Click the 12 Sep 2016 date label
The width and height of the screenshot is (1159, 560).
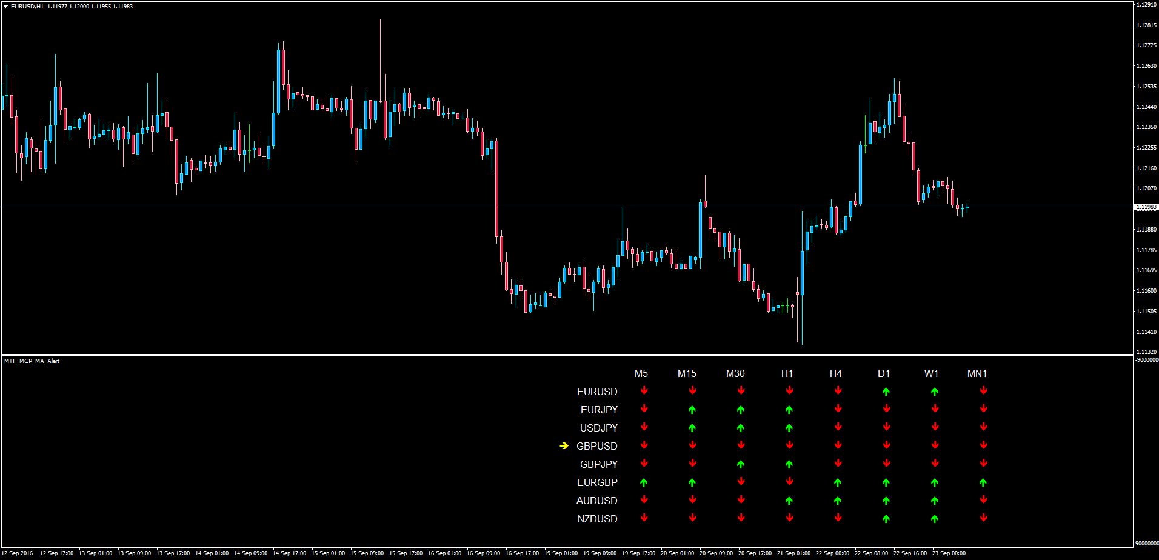(x=18, y=553)
